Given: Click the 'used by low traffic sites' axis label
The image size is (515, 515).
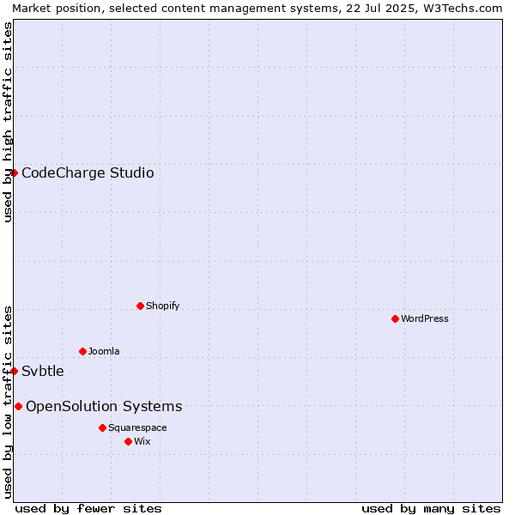Looking at the screenshot, I should pyautogui.click(x=7, y=403).
